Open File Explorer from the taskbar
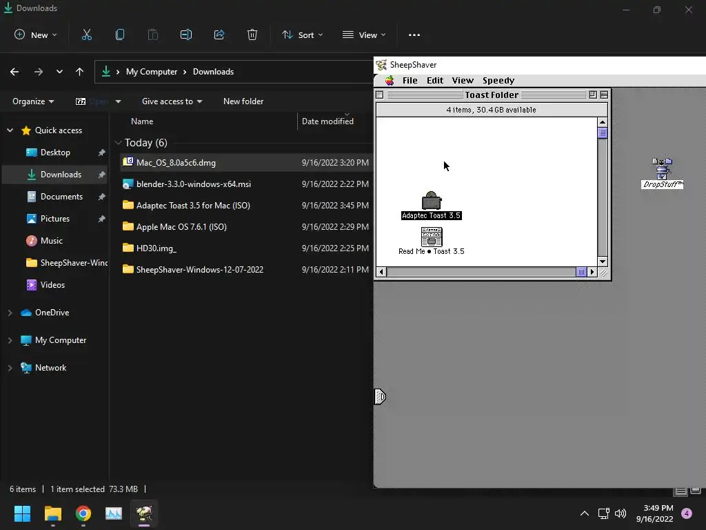The width and height of the screenshot is (706, 530). tap(52, 513)
